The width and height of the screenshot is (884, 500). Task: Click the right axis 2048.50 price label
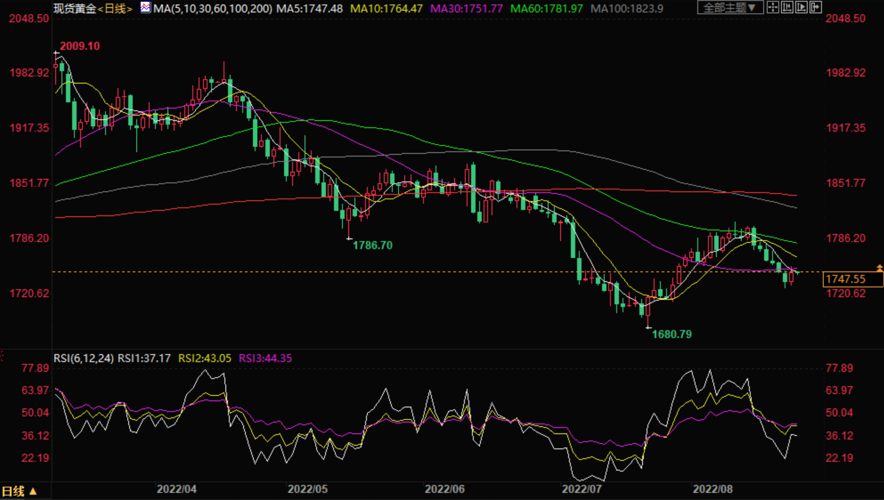(846, 18)
